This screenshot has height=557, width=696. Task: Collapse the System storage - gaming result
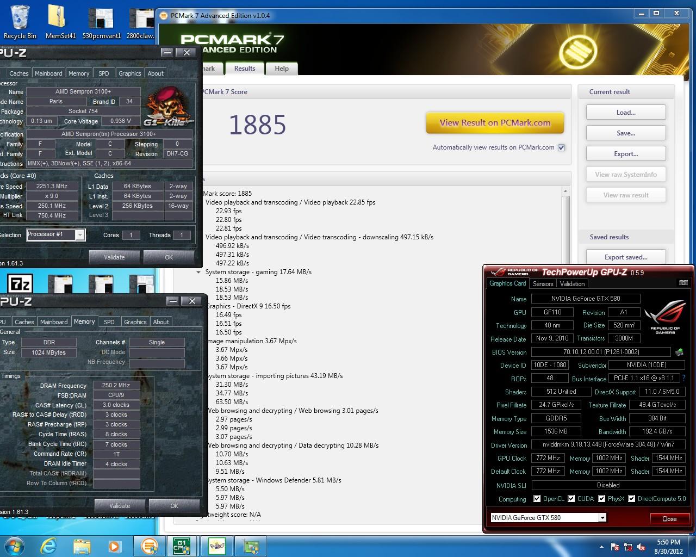(198, 272)
